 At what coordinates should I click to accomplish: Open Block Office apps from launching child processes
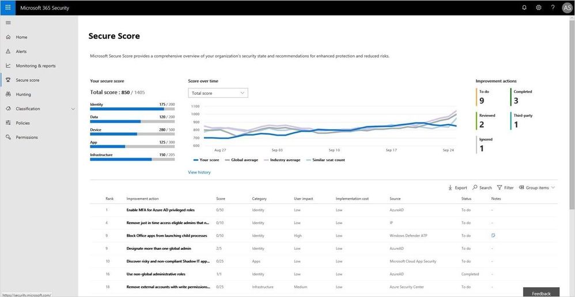(x=167, y=236)
